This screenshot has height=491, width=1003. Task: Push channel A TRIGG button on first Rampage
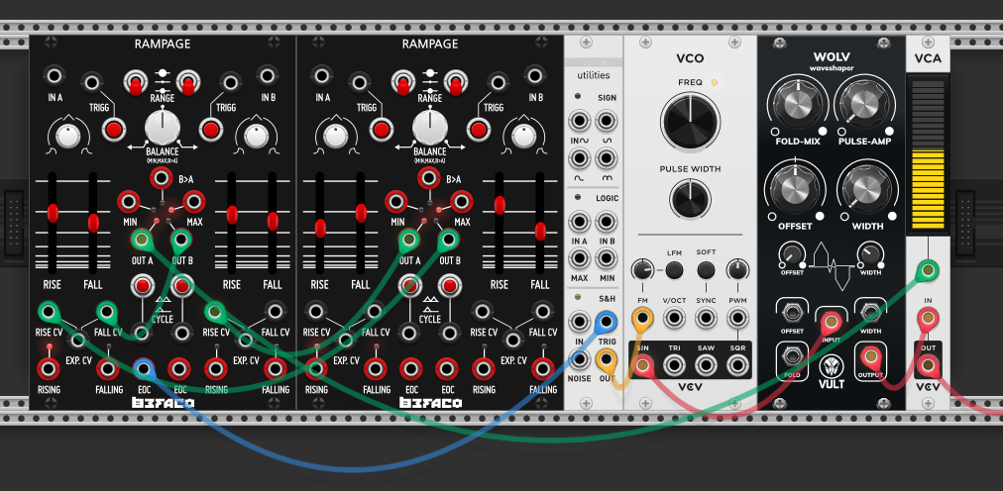tap(114, 130)
